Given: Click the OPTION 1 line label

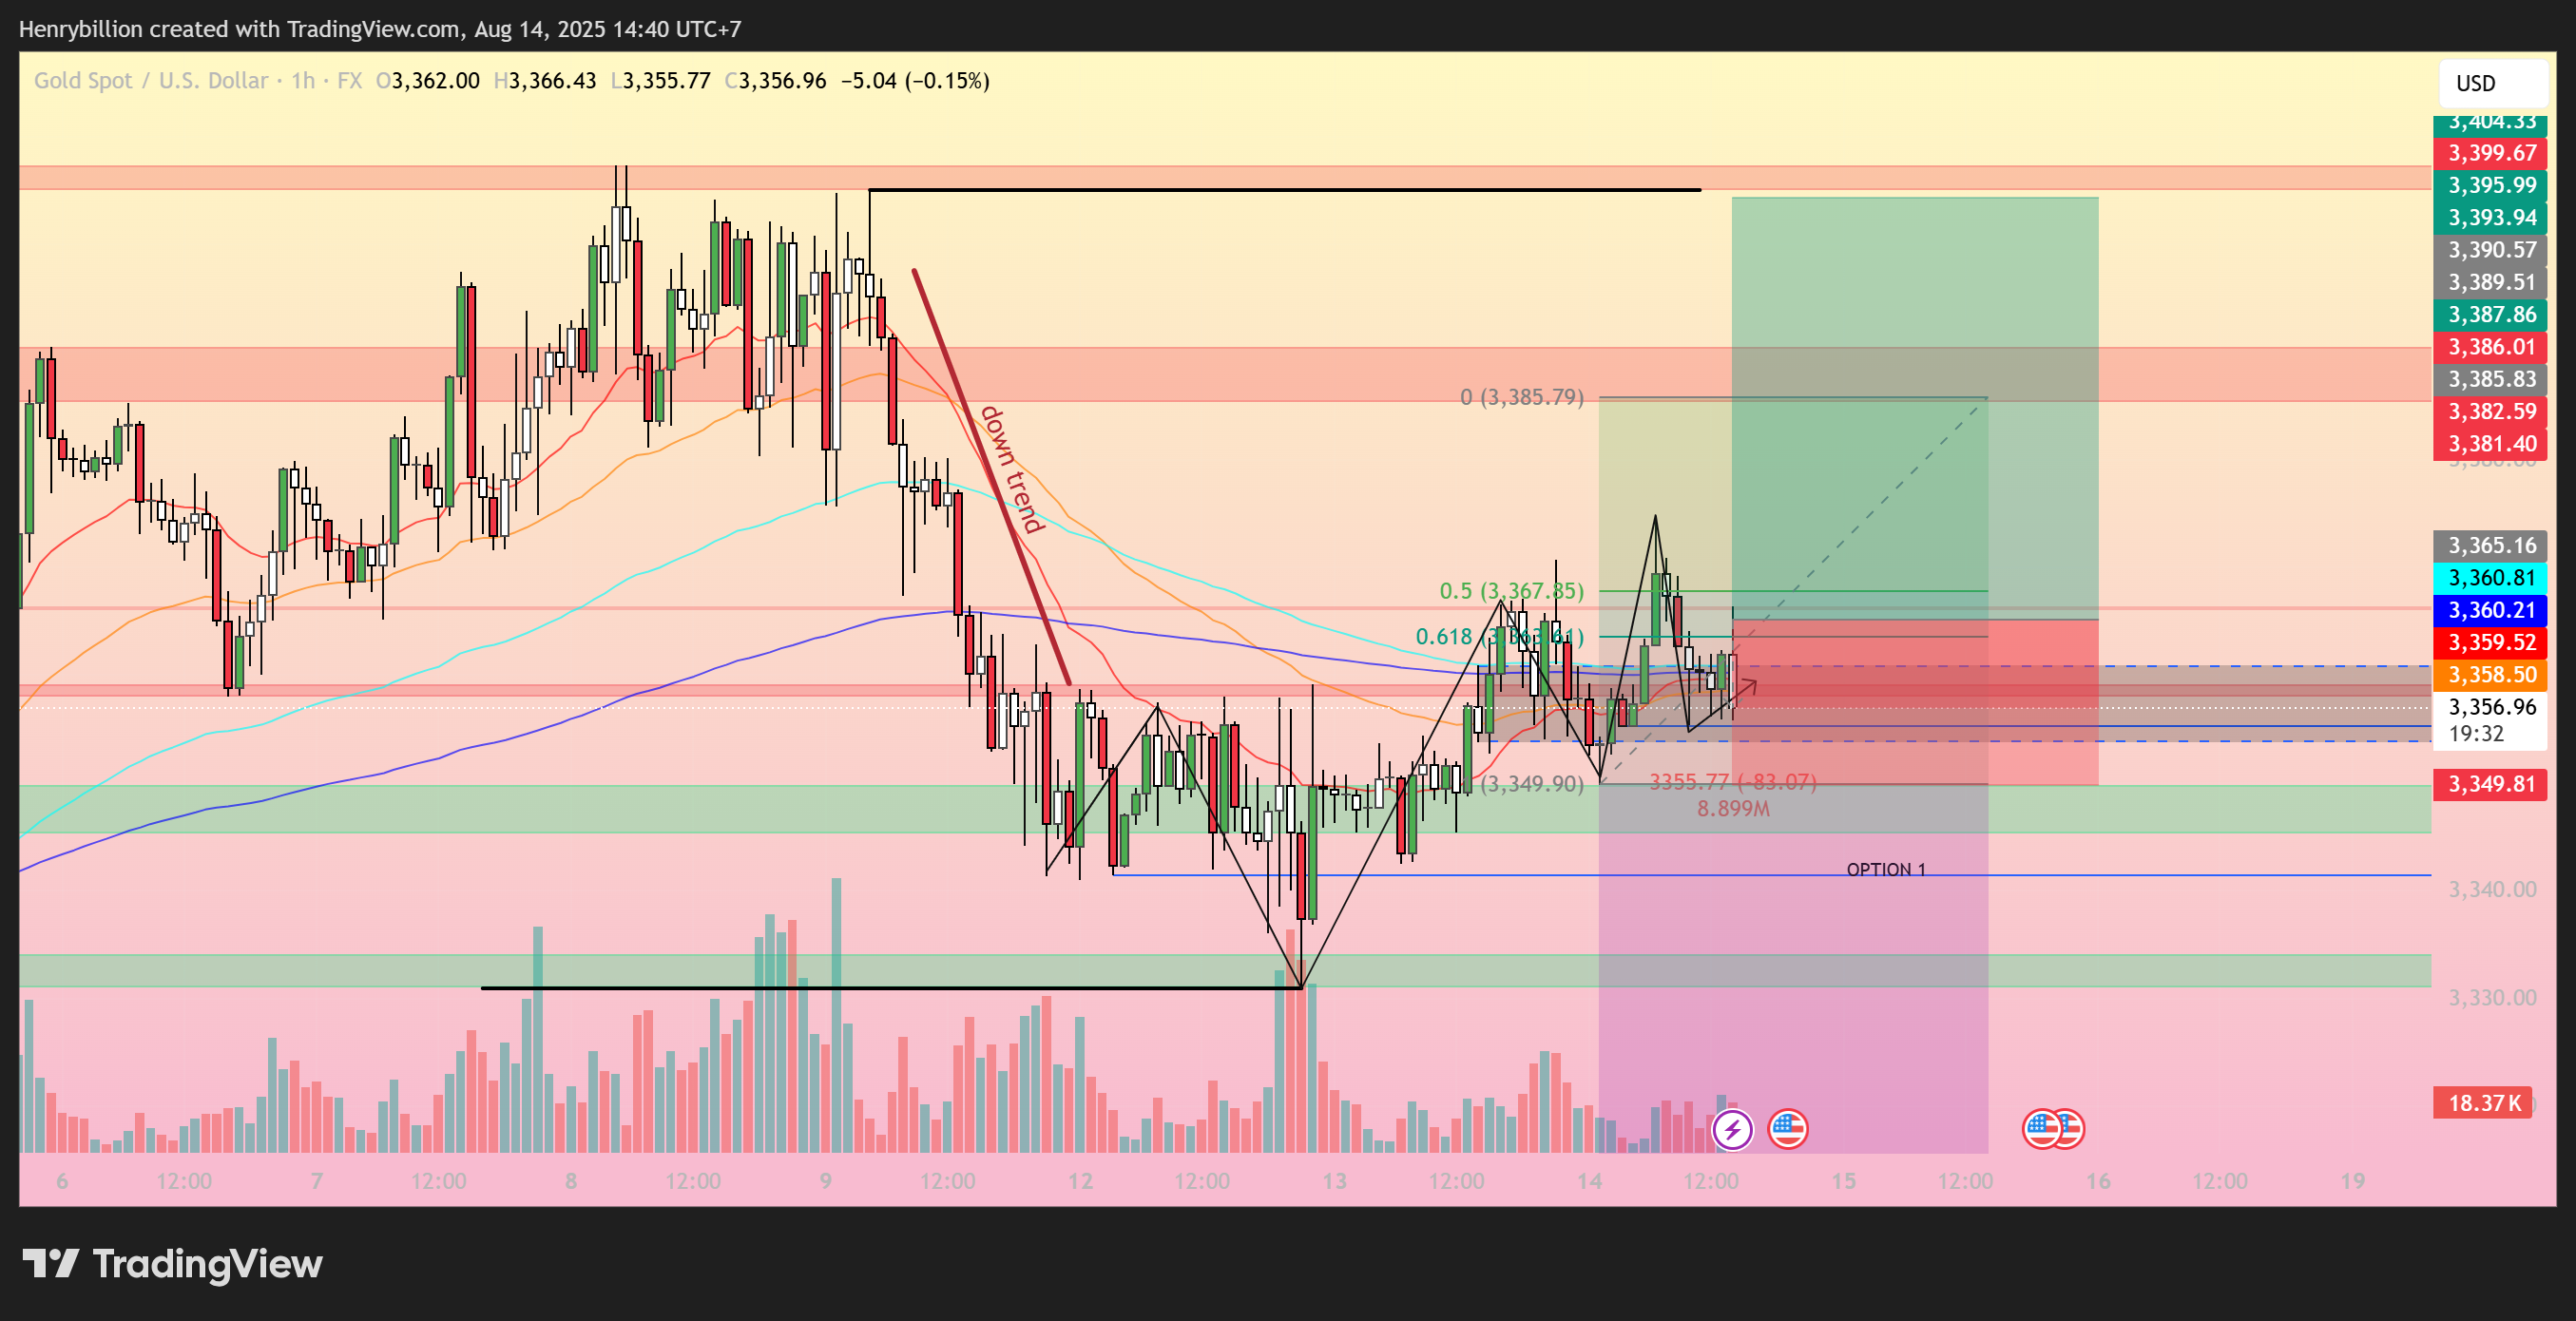Looking at the screenshot, I should [x=1886, y=869].
